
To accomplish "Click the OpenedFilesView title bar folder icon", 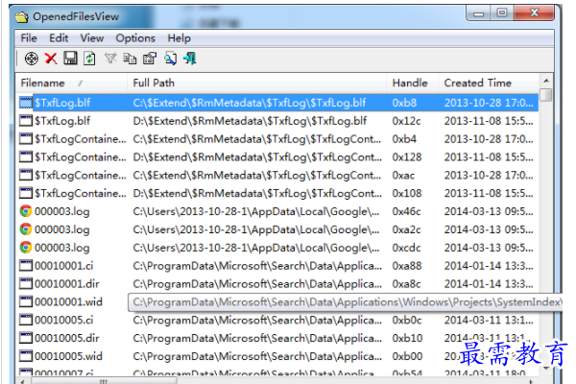I will coord(22,17).
